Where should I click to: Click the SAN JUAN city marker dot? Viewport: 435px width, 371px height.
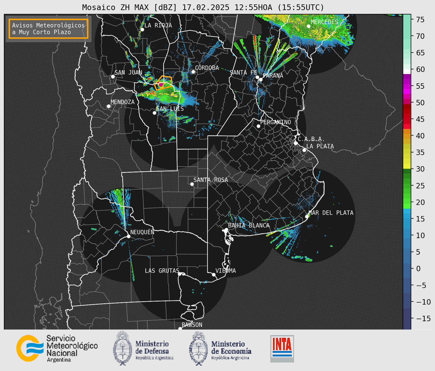point(113,77)
